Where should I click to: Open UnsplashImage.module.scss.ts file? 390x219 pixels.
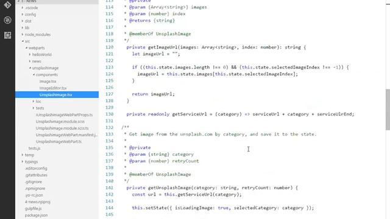(x=62, y=128)
